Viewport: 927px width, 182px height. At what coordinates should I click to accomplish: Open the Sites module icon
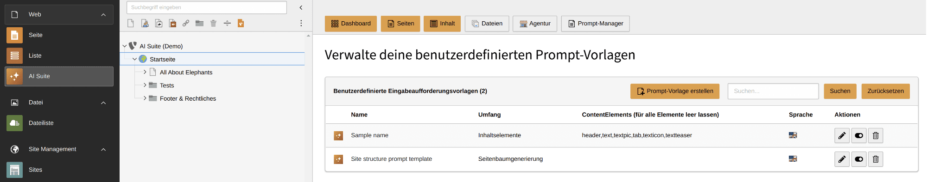tap(14, 170)
